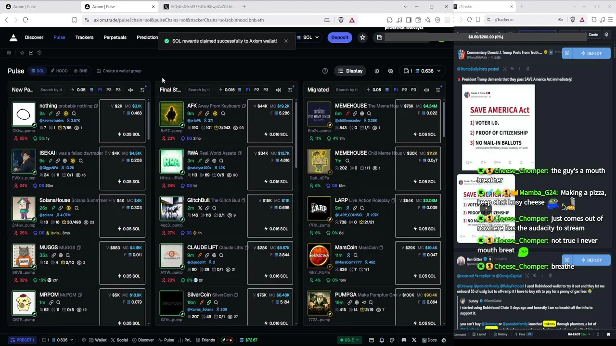
Task: Click DEPLOY on the Trump post in J7Tracker
Action: pos(591,53)
